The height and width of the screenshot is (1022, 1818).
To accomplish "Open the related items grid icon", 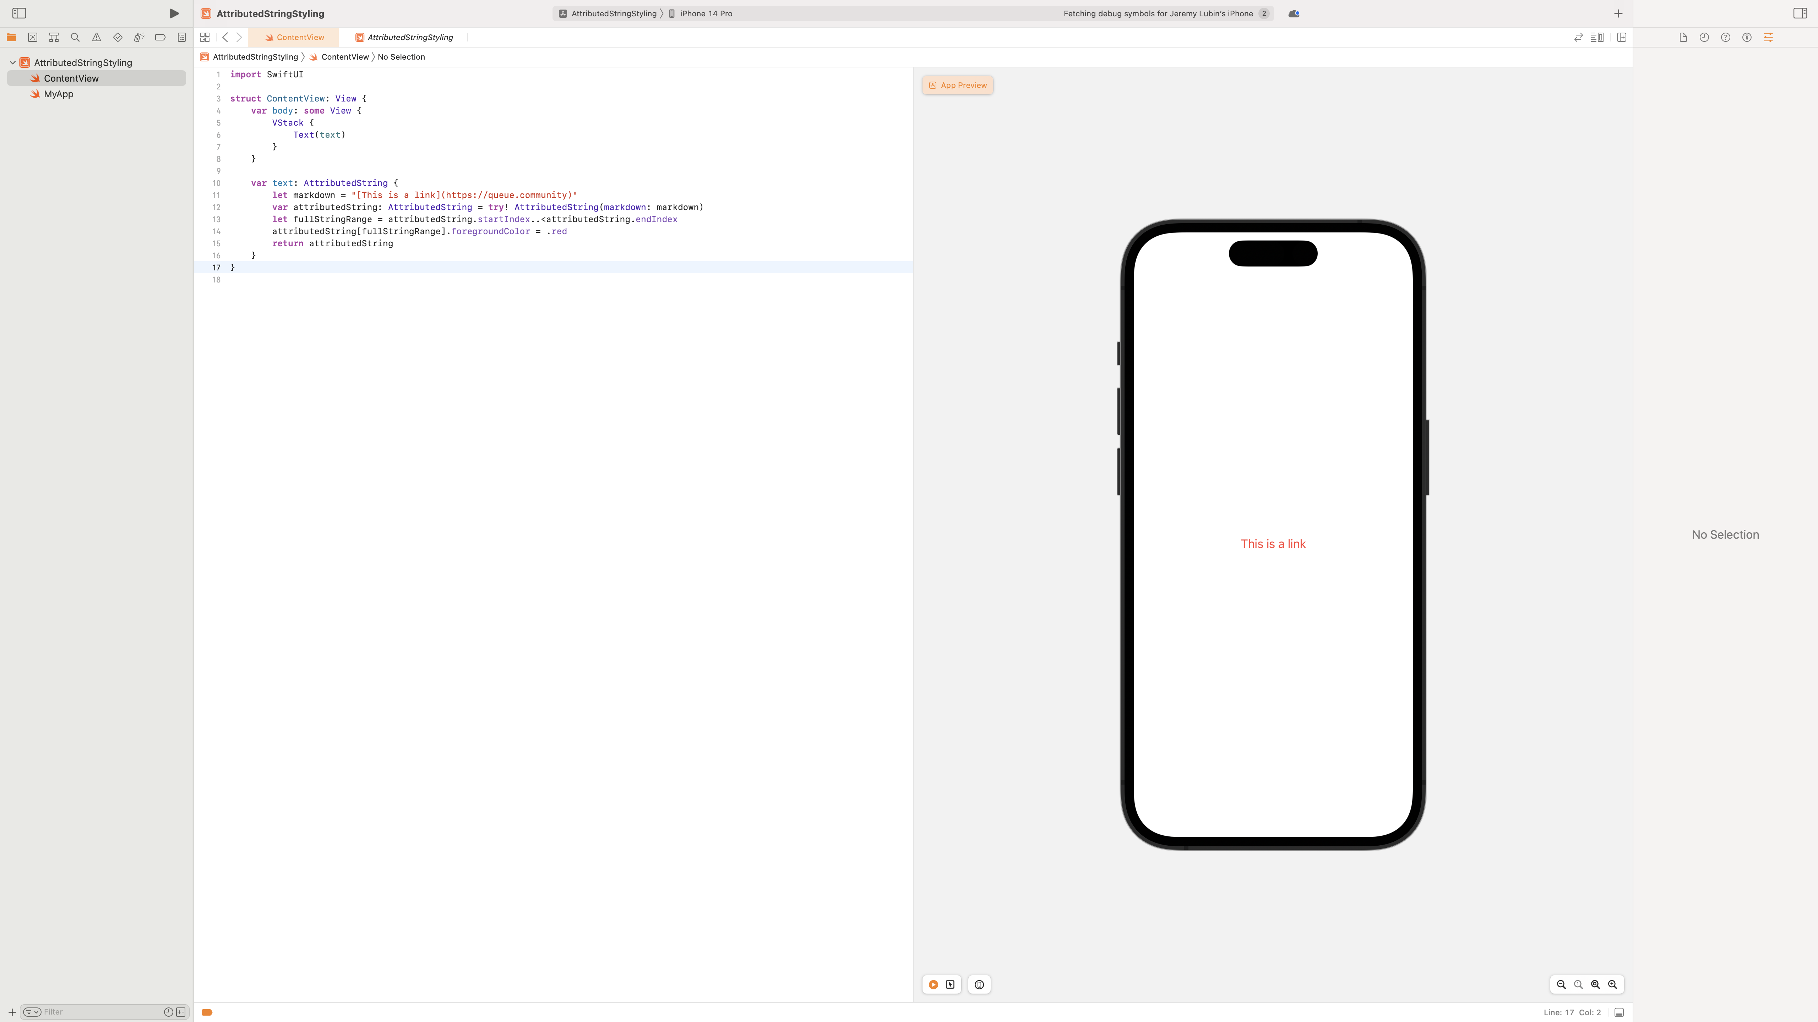I will coord(205,37).
